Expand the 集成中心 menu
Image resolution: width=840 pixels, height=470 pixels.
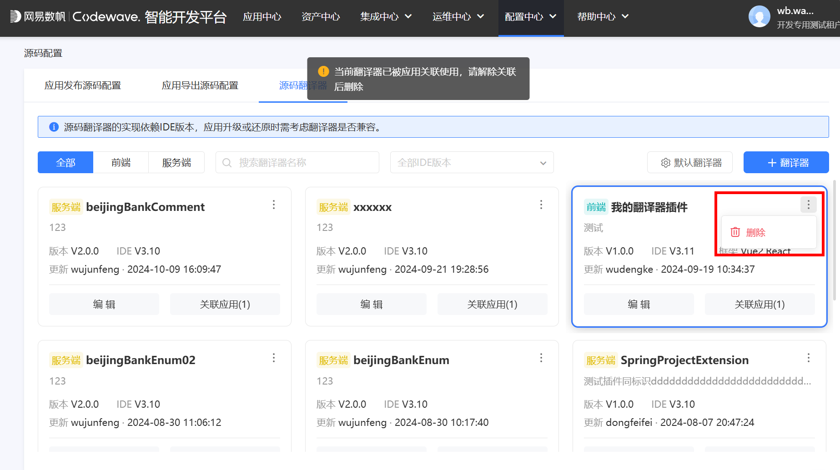[386, 17]
